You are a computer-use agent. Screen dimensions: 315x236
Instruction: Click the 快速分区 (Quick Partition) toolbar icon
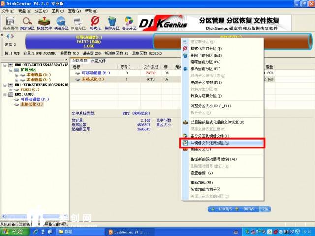point(61,23)
